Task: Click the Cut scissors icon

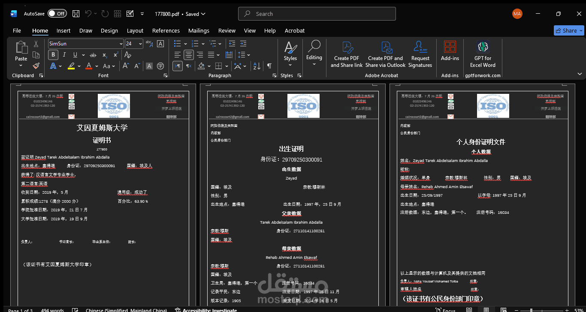Action: click(x=36, y=44)
